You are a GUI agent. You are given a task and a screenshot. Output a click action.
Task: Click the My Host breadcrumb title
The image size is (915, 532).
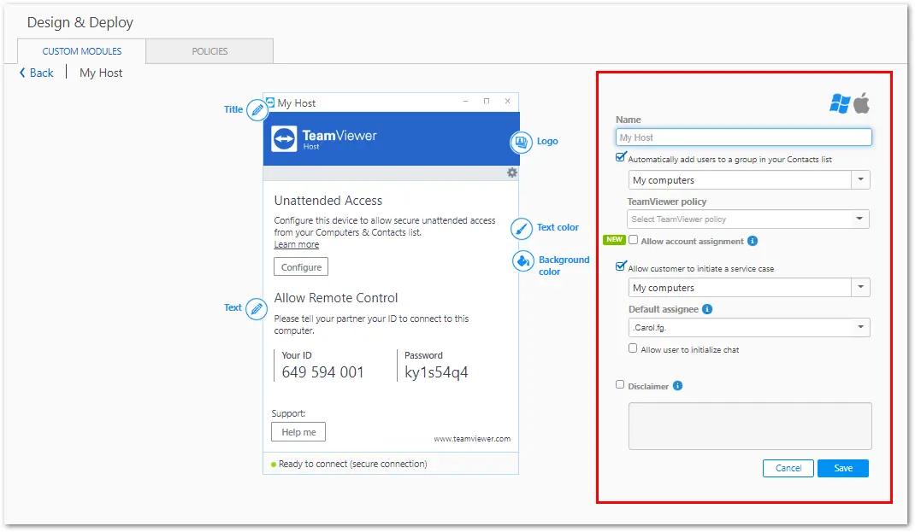101,73
